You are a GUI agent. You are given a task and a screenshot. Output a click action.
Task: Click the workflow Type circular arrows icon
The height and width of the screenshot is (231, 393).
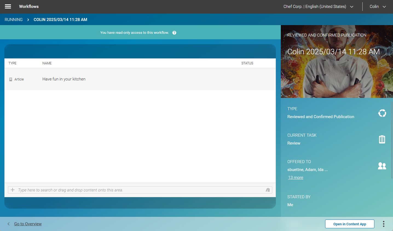(382, 113)
